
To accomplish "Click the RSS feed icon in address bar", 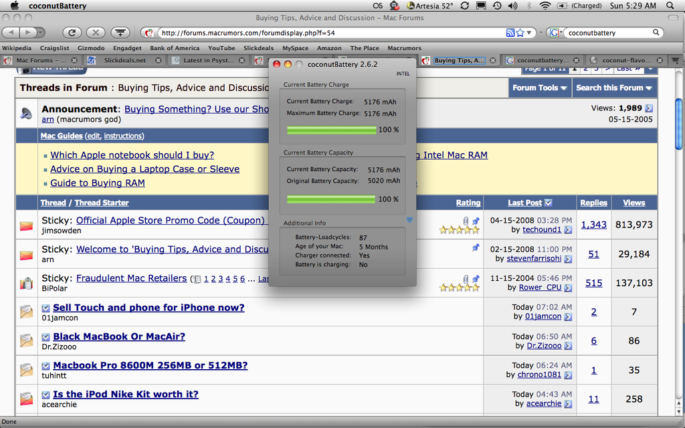I will (x=510, y=33).
